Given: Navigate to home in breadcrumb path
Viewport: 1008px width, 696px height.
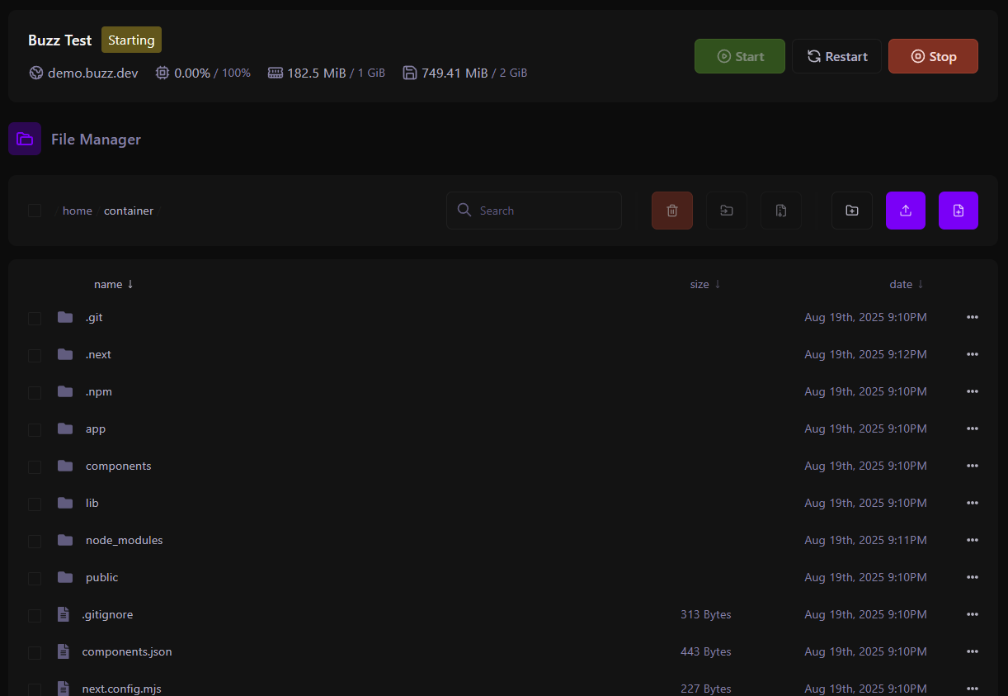Looking at the screenshot, I should click(78, 211).
